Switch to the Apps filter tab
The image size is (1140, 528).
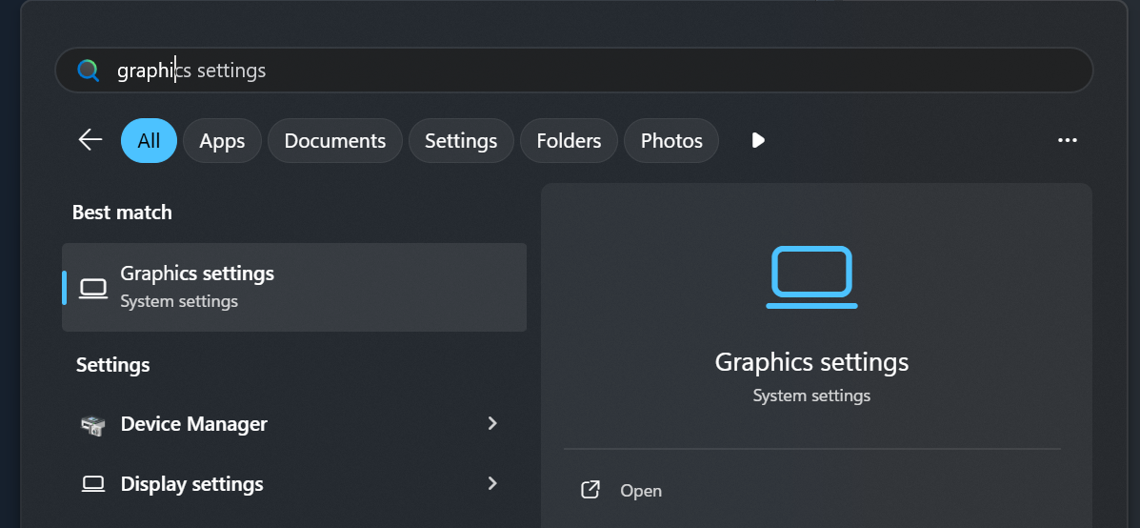click(222, 141)
